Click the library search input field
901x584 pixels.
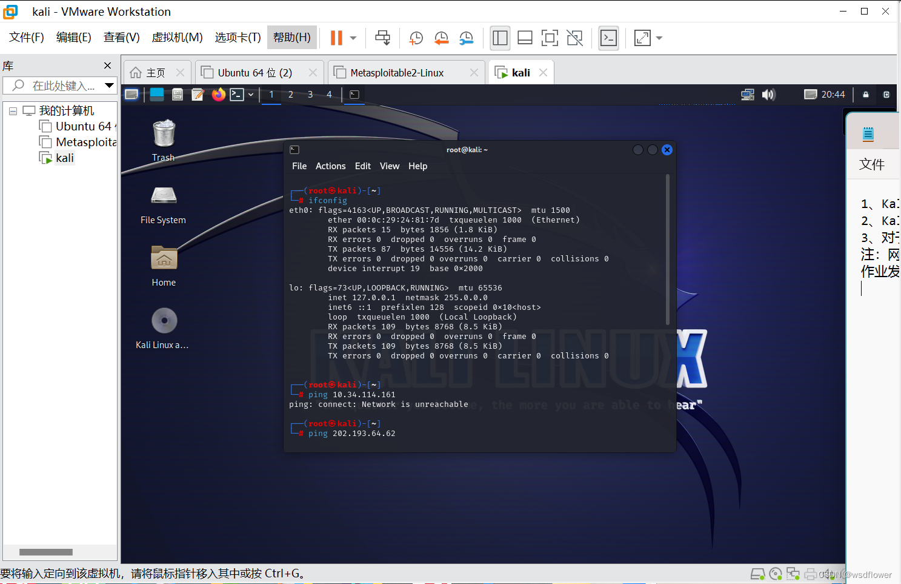pyautogui.click(x=59, y=86)
